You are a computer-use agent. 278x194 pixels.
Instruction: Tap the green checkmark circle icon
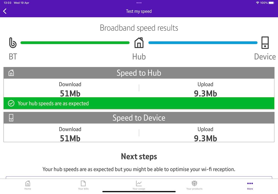(x=11, y=103)
